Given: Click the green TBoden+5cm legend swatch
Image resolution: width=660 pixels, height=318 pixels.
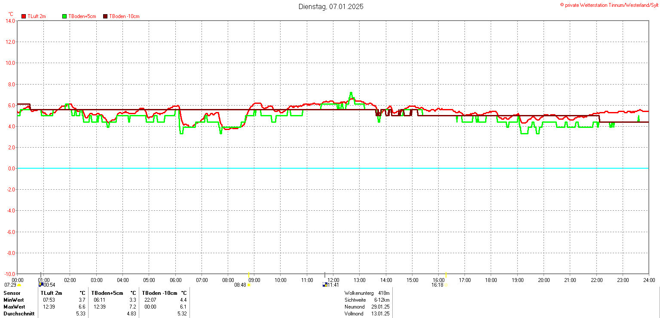Looking at the screenshot, I should pyautogui.click(x=65, y=16).
